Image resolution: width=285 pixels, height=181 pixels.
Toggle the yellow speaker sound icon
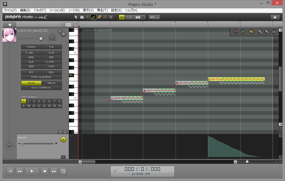pyautogui.click(x=251, y=32)
